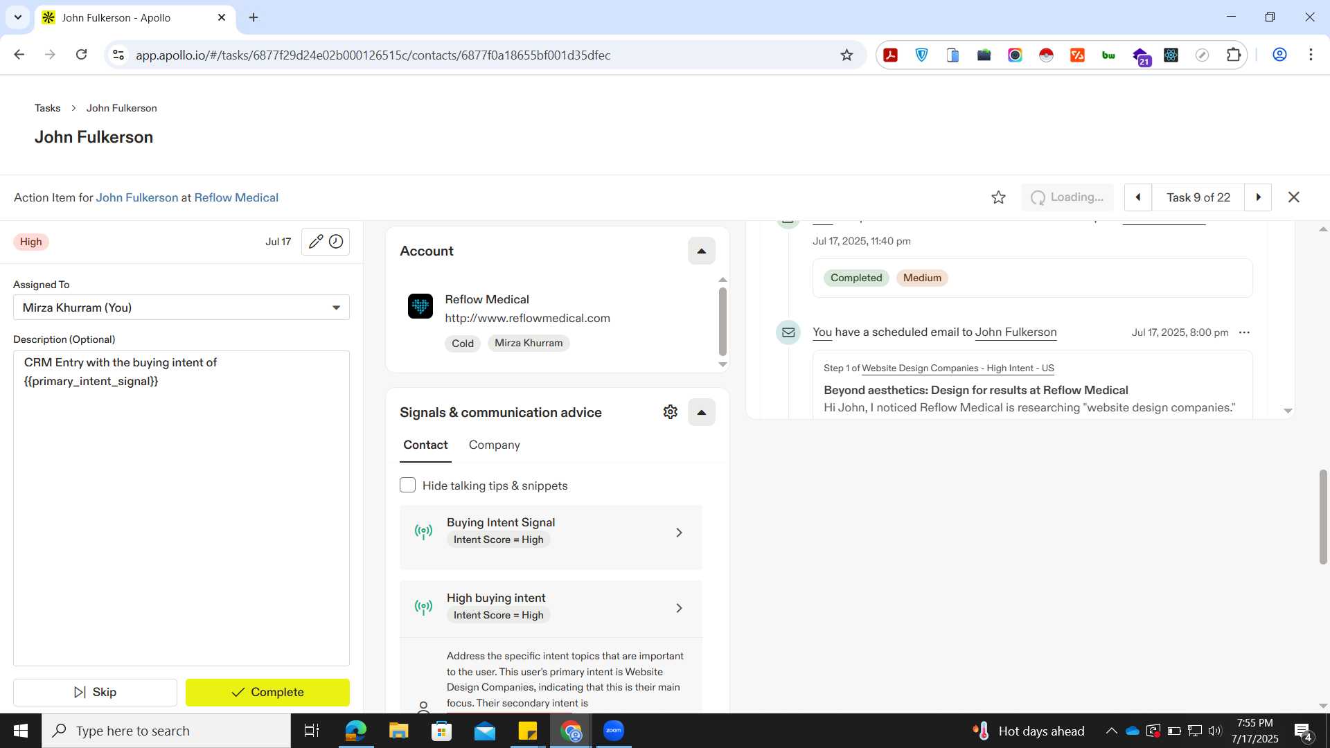Click the Tasks breadcrumb
This screenshot has width=1330, height=748.
tap(47, 108)
